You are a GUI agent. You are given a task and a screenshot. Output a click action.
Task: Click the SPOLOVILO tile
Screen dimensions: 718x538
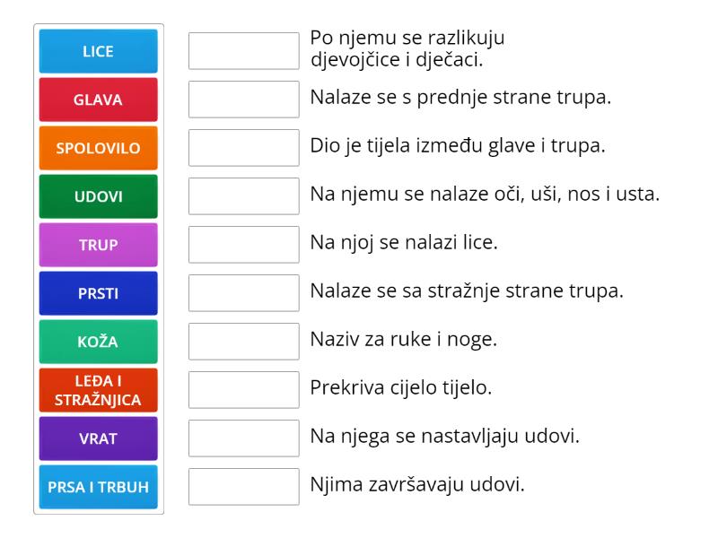98,148
